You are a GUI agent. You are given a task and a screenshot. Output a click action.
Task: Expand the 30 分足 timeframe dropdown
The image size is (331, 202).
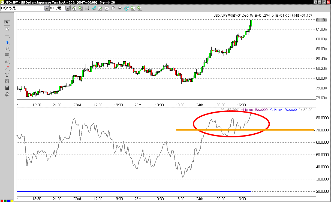click(x=68, y=8)
